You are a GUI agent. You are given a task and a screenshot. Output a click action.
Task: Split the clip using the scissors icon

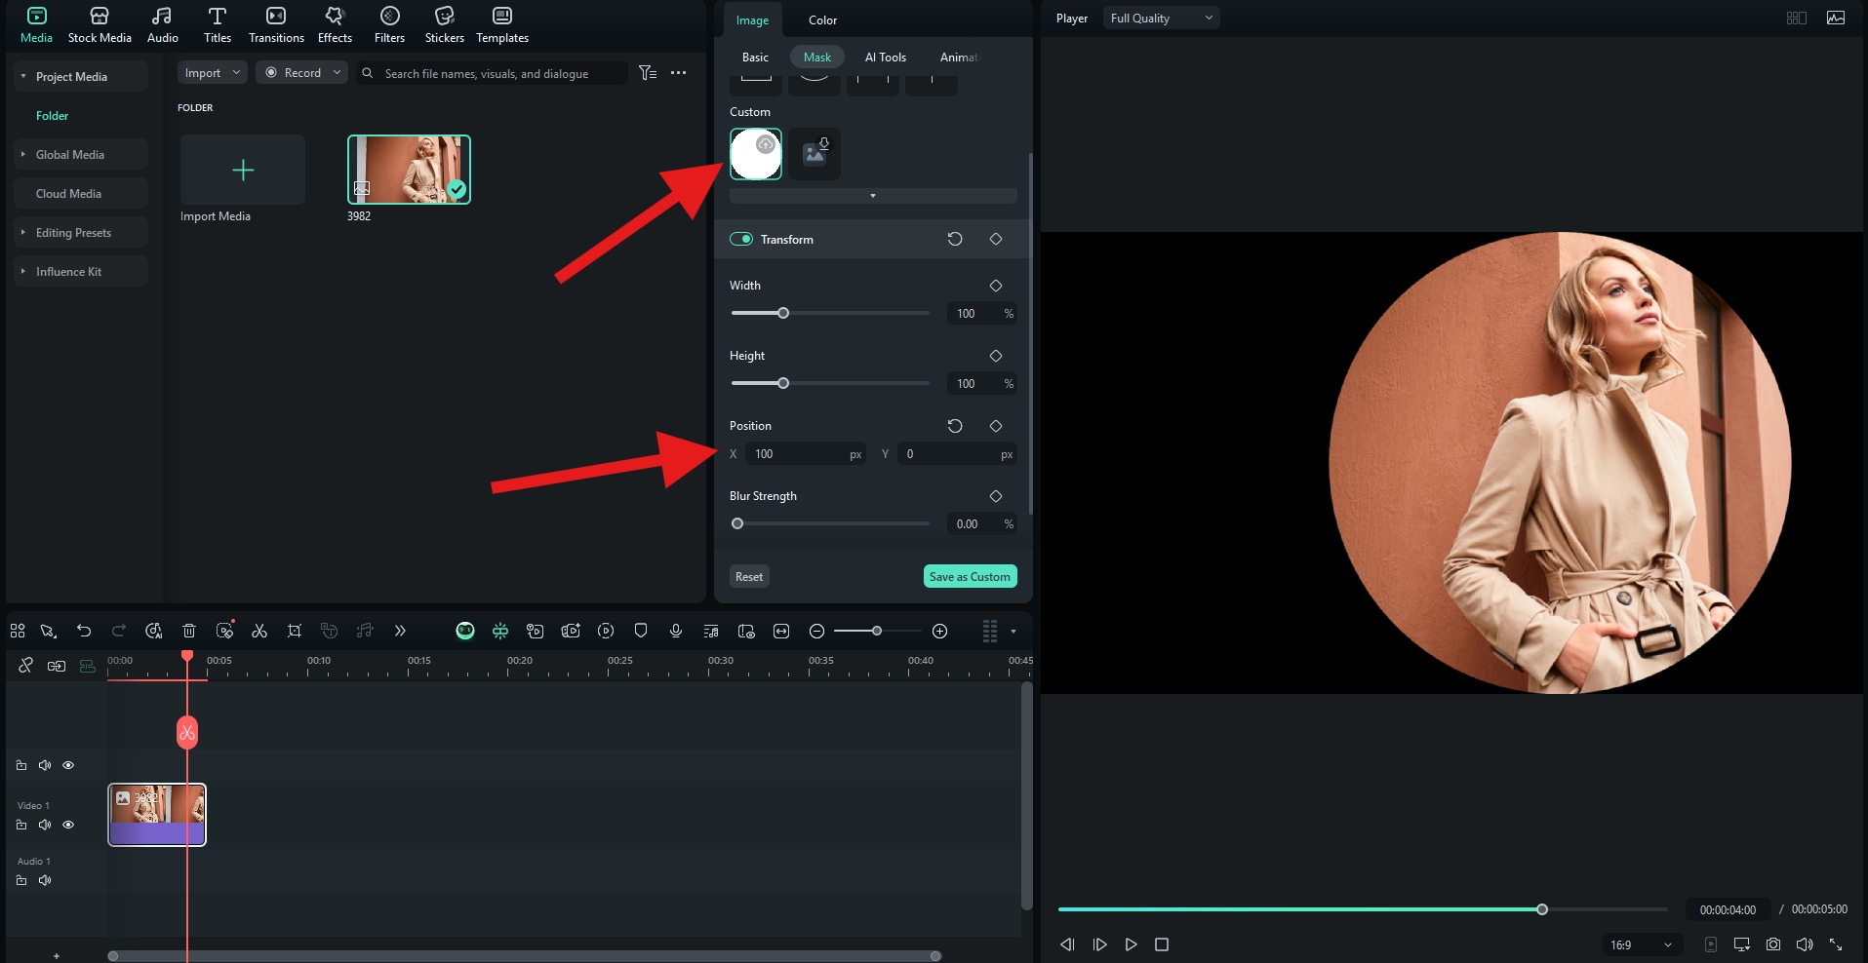259,631
